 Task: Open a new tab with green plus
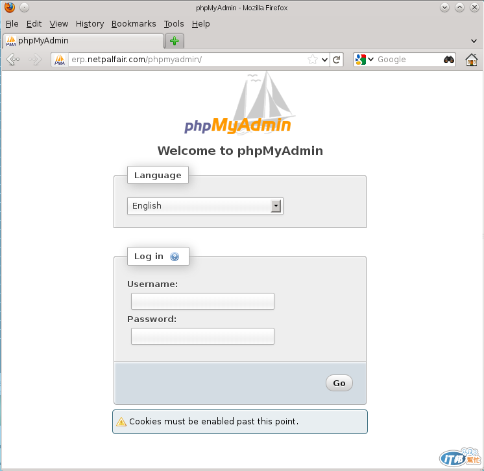pos(175,41)
